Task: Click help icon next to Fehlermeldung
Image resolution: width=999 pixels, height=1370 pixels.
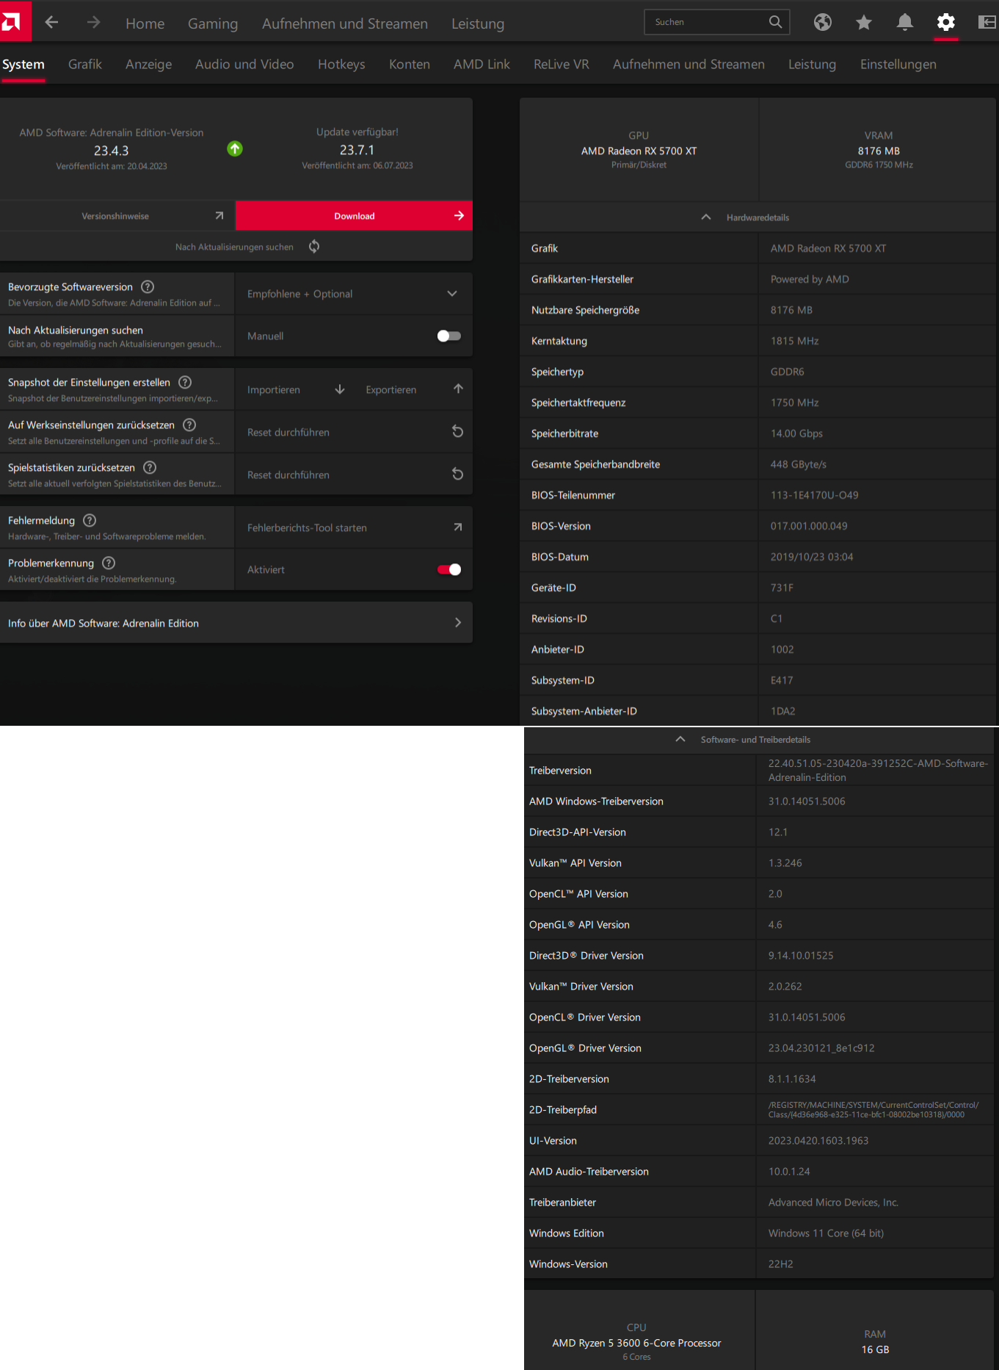Action: coord(90,520)
